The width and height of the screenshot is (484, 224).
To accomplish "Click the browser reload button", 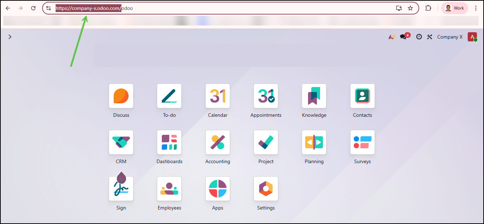I will click(x=33, y=8).
